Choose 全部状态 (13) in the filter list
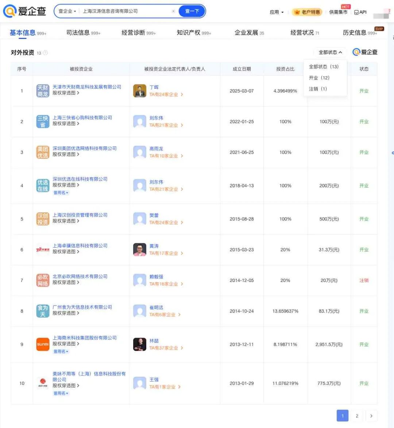394x428 pixels. (324, 67)
